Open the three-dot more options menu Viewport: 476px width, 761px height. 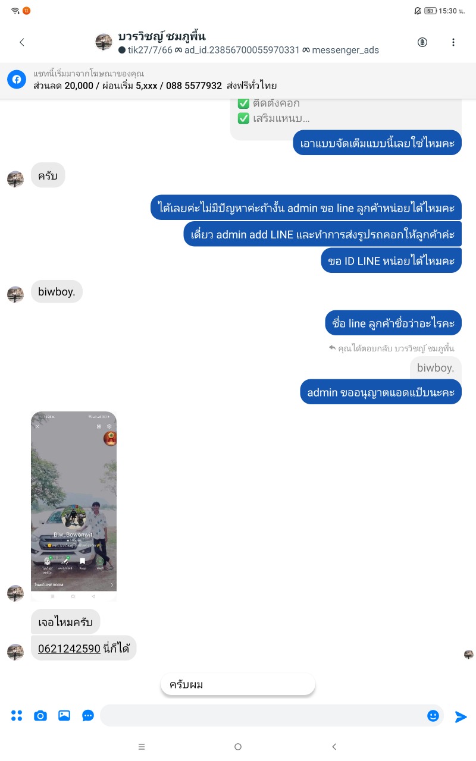[453, 42]
